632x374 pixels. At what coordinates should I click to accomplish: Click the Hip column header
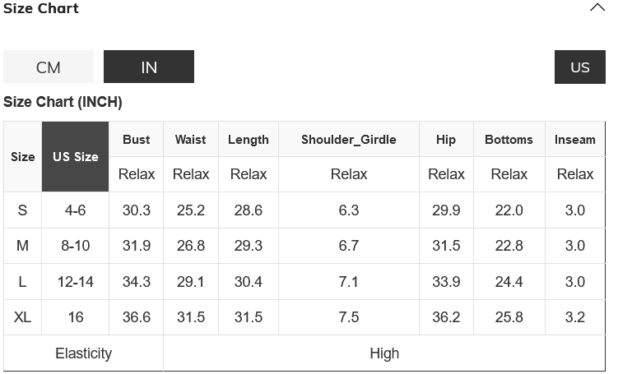coord(446,140)
